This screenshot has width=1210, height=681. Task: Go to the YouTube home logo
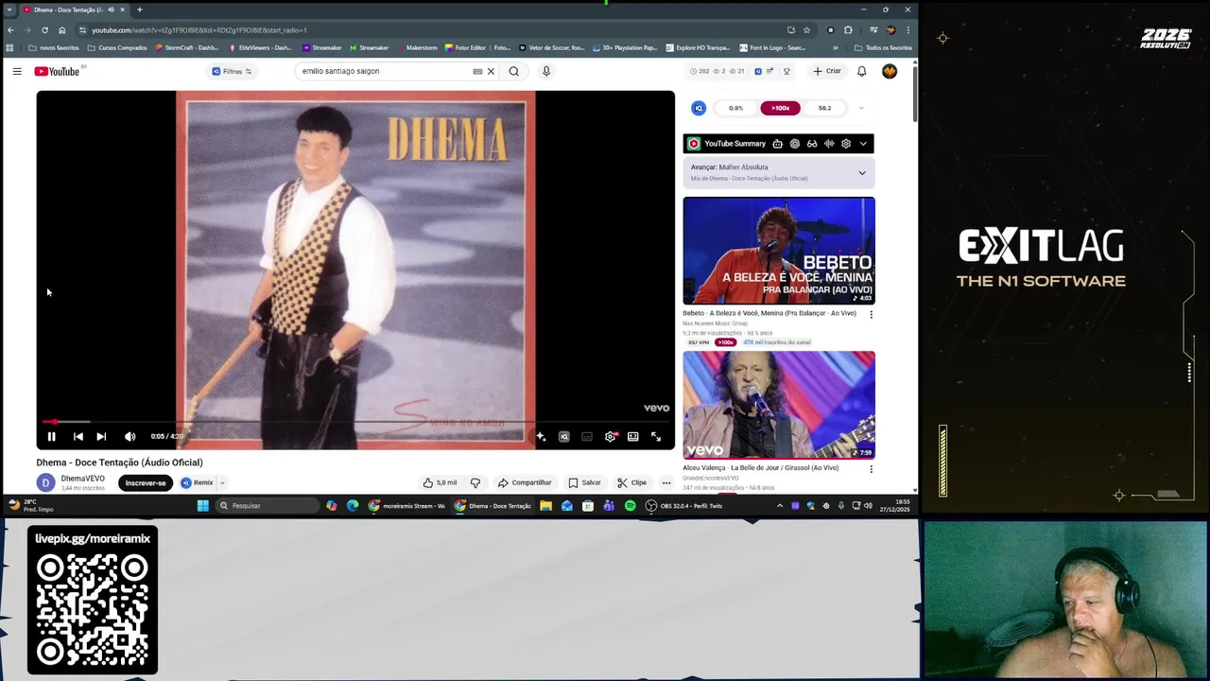pos(58,71)
